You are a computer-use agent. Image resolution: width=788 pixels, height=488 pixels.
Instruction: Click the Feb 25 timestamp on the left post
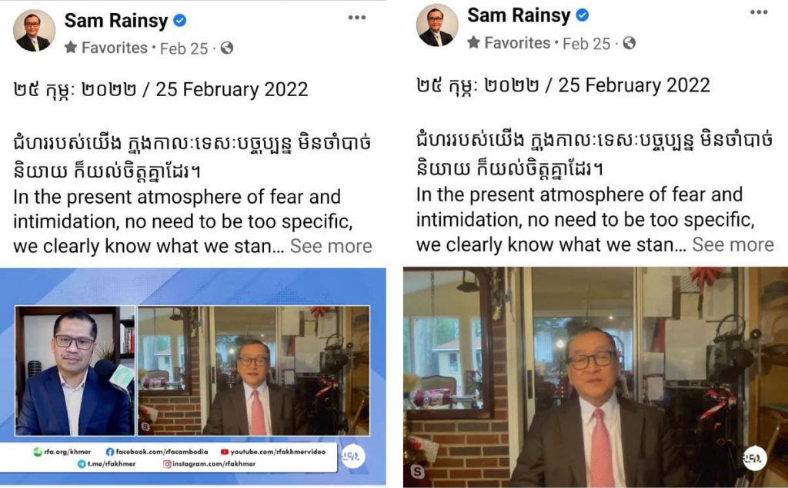tap(184, 48)
